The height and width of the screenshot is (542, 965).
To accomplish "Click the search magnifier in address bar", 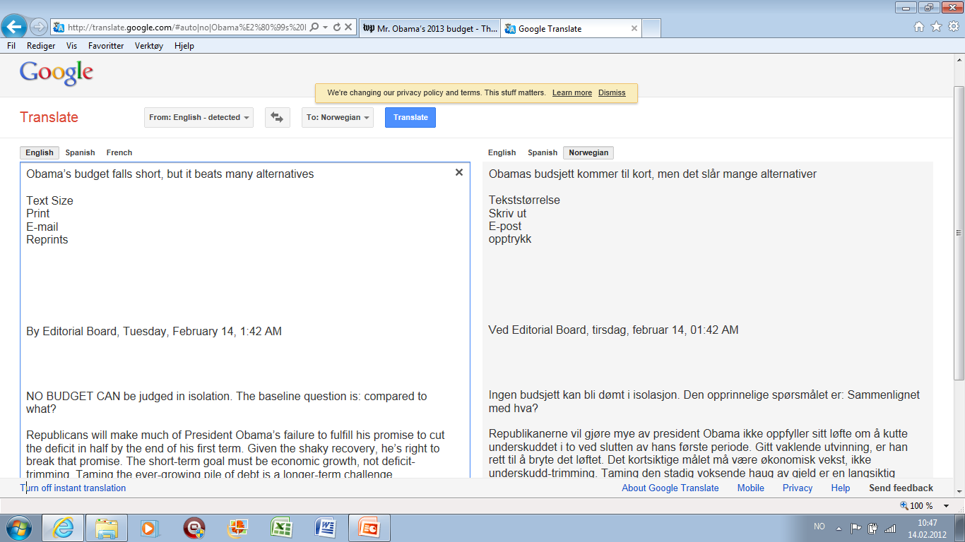I will pyautogui.click(x=314, y=28).
